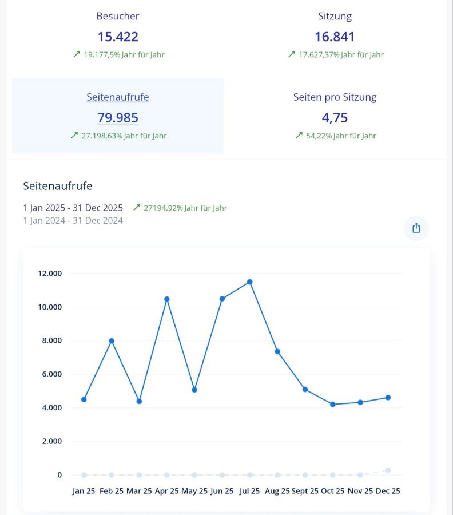The height and width of the screenshot is (515, 453).
Task: Click the underlined 79.985 value
Action: click(x=118, y=118)
